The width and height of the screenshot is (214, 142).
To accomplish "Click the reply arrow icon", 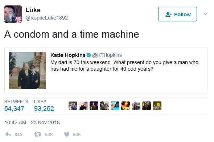I will click(8, 134).
